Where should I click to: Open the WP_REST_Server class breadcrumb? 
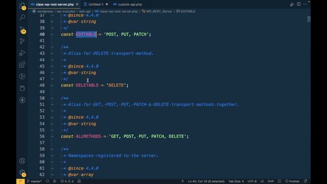pos(159,11)
